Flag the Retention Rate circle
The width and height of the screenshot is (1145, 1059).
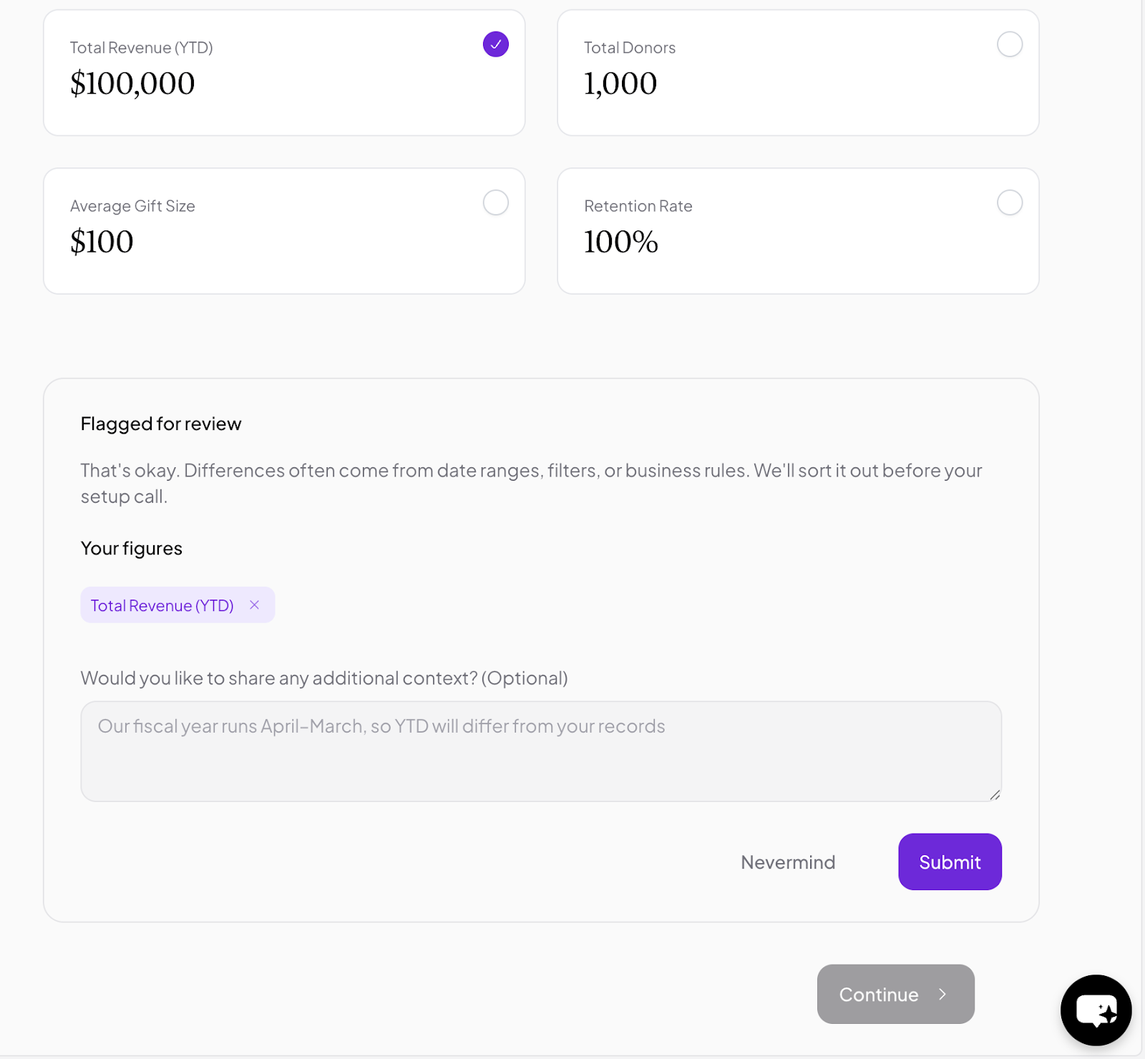[x=1009, y=202]
